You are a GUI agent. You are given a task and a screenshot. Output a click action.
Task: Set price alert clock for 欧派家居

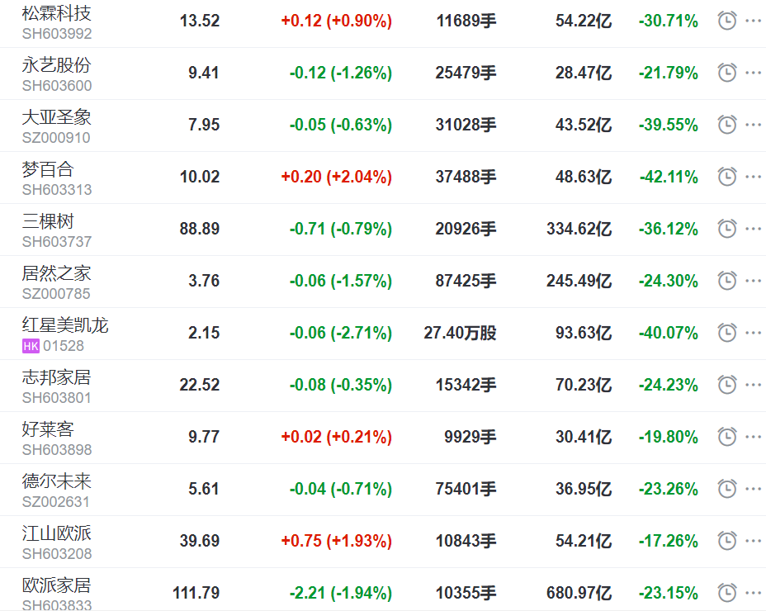click(x=727, y=593)
